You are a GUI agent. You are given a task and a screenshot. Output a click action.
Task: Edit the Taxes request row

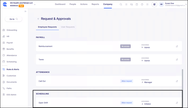click(177, 59)
